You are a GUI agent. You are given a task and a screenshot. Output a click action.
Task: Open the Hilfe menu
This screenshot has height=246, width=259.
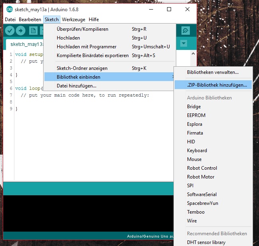click(94, 20)
